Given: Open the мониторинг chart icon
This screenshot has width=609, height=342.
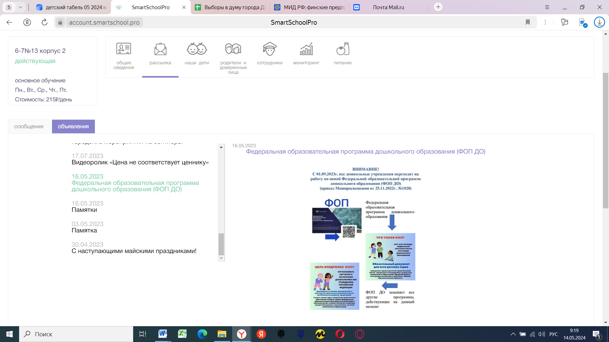Looking at the screenshot, I should tap(306, 49).
